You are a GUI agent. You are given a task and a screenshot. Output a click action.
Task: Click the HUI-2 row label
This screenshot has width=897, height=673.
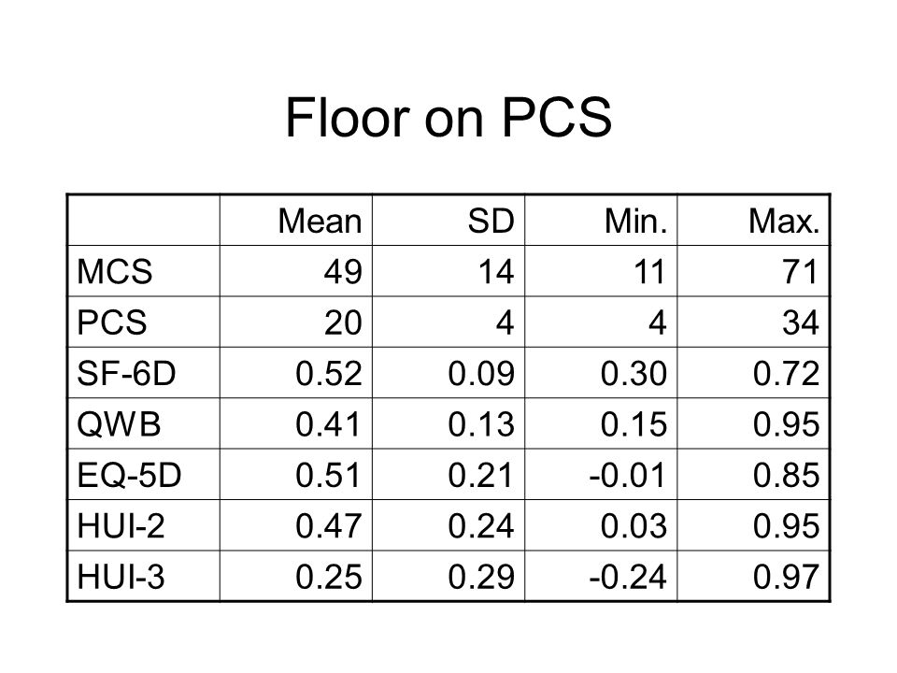(121, 526)
